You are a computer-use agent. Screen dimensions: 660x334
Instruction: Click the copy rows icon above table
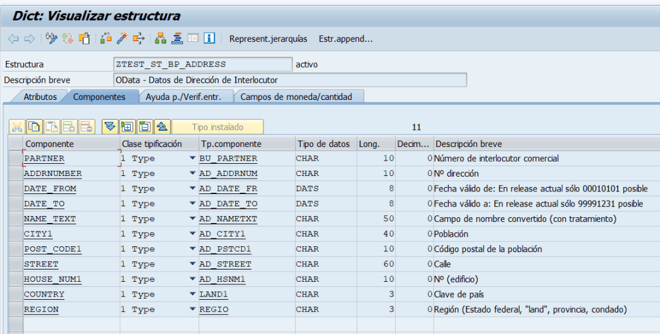click(34, 126)
